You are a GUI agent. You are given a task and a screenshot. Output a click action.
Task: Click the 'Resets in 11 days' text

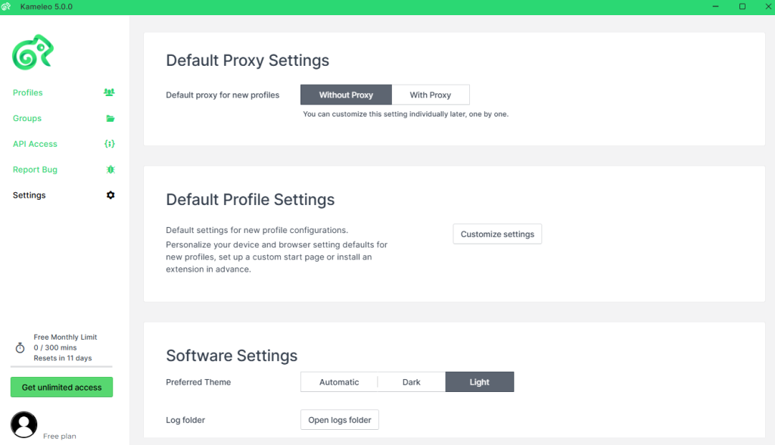tap(63, 358)
